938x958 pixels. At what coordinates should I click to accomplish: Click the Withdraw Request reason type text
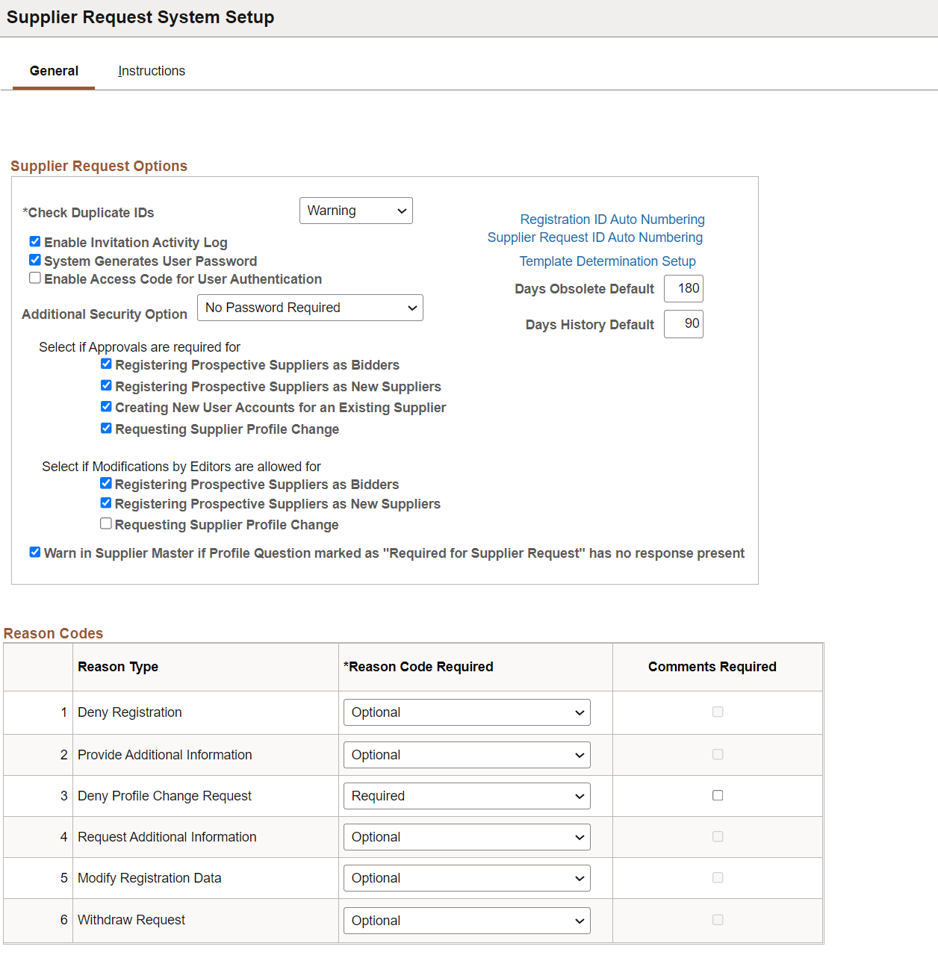(x=131, y=920)
